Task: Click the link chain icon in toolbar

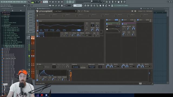Action: coord(59,5)
